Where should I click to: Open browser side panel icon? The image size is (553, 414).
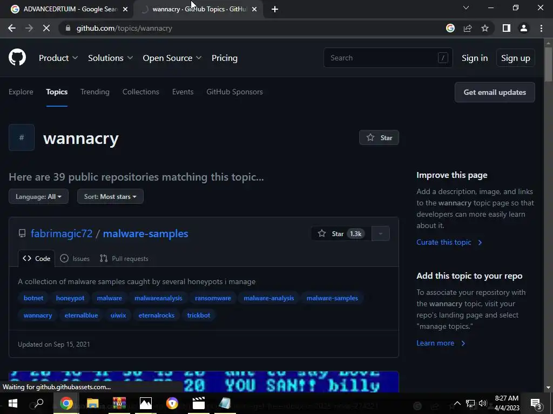[x=507, y=28]
